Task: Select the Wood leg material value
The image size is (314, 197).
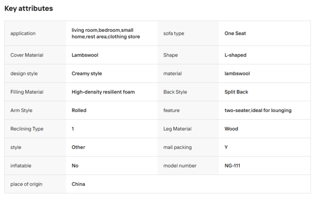Action: 231,129
